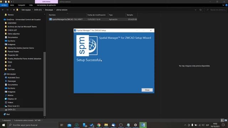Open Vídeos in sidebar
Viewport: 228px width, 128px height.
10,102
